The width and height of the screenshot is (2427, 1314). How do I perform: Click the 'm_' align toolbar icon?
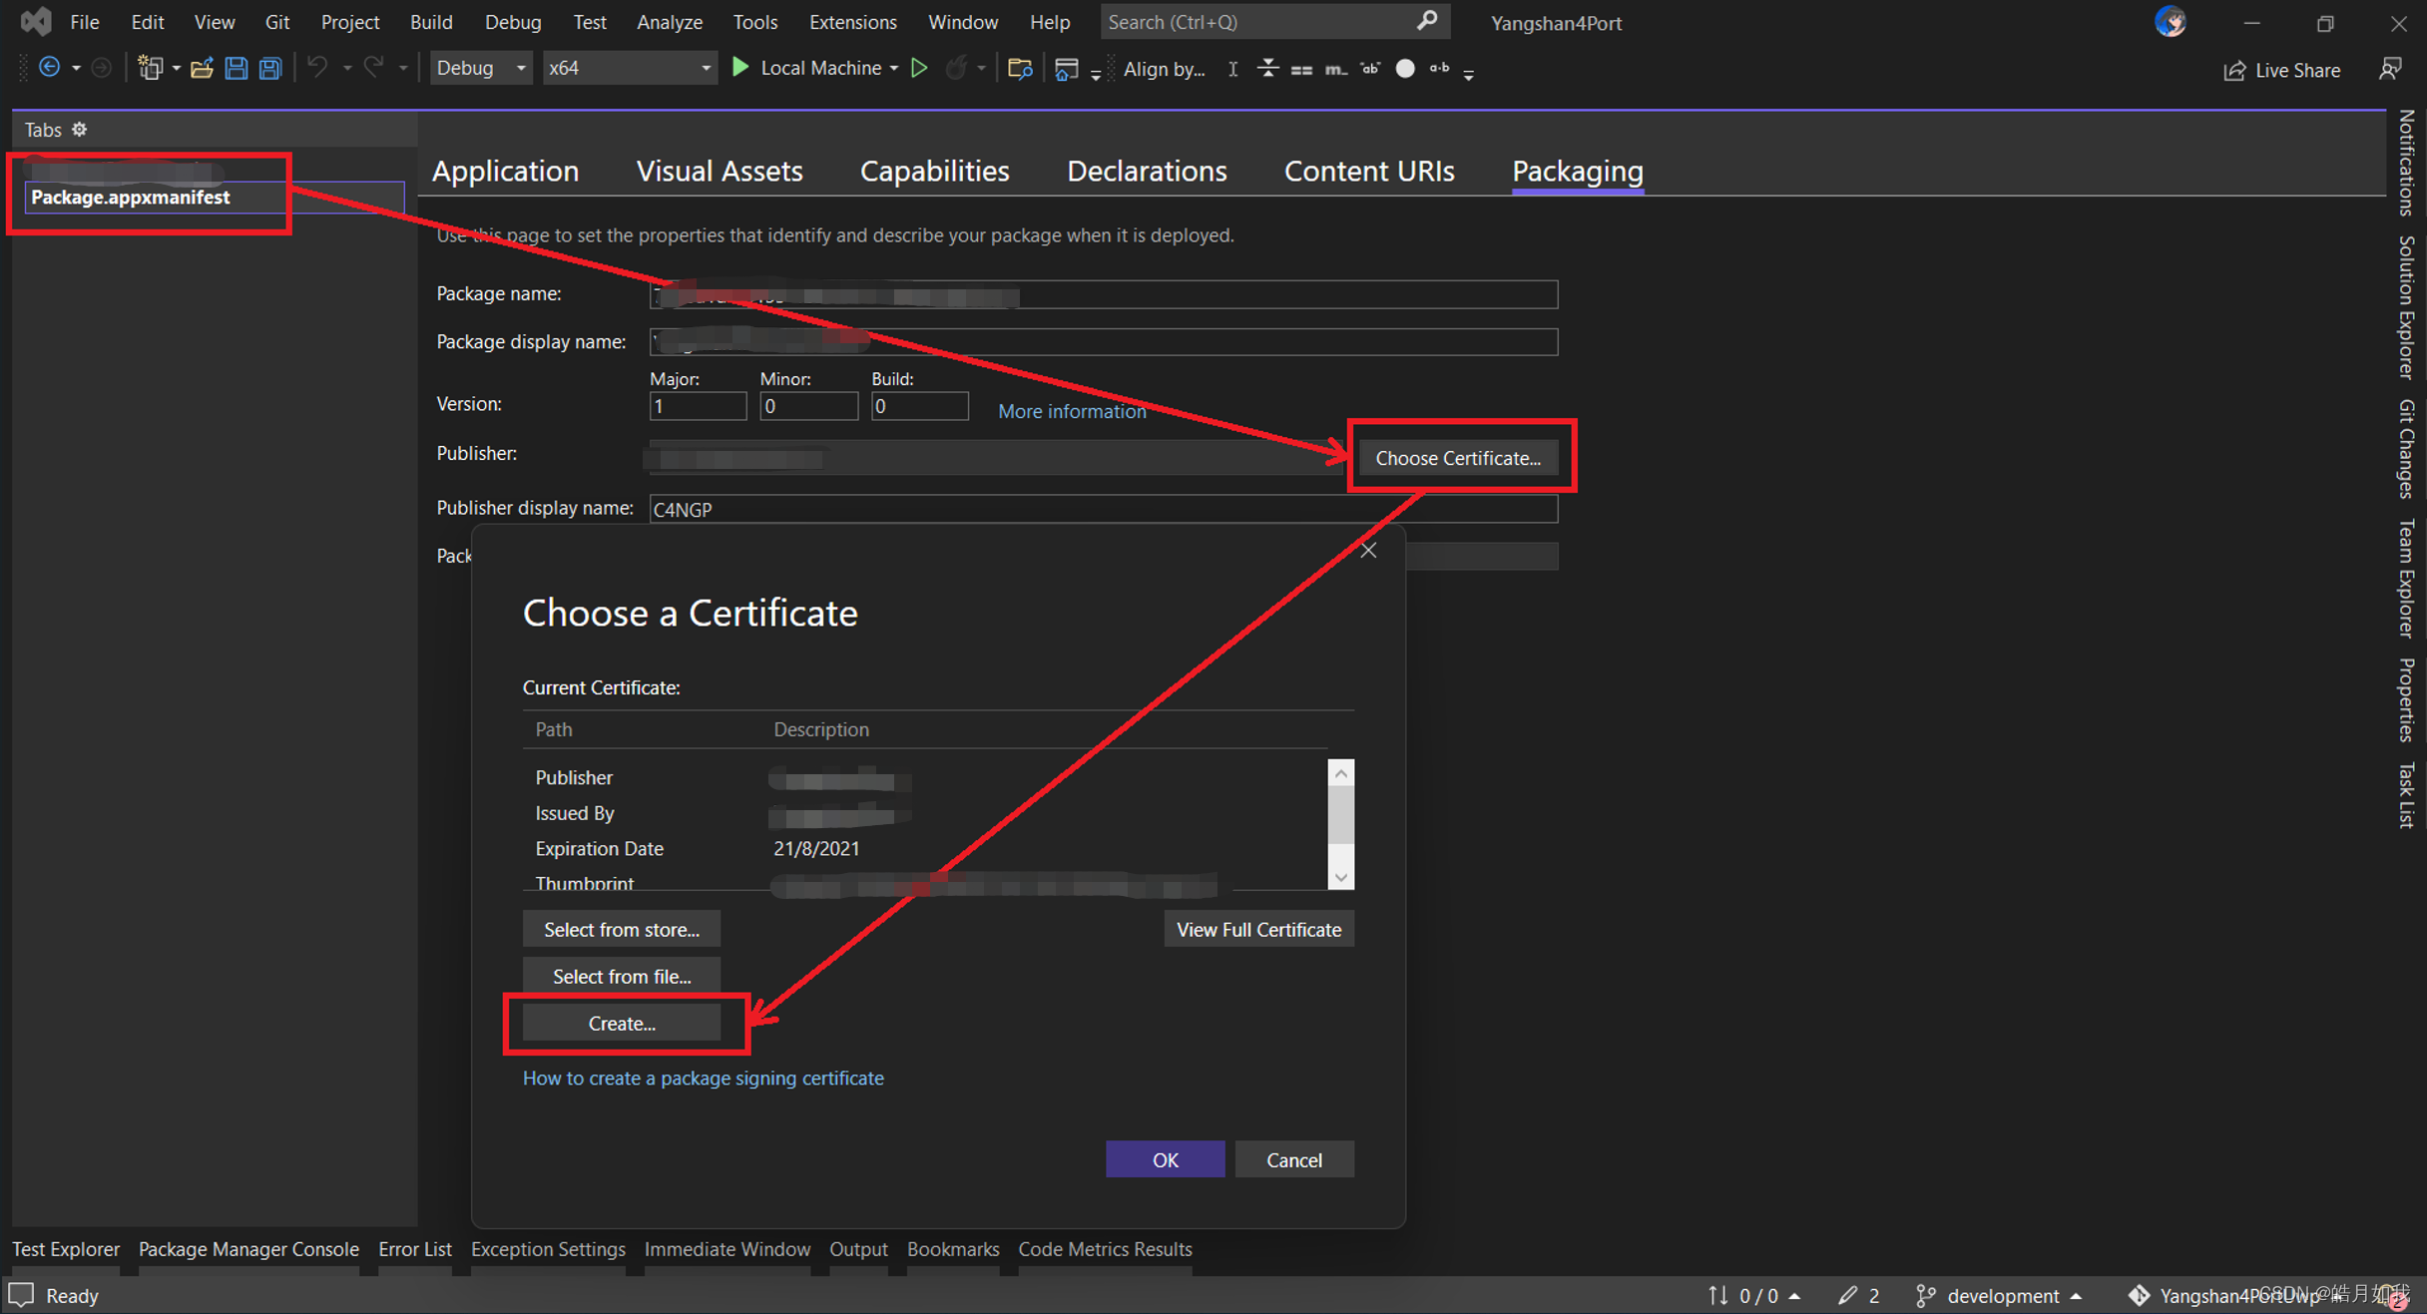click(x=1335, y=70)
